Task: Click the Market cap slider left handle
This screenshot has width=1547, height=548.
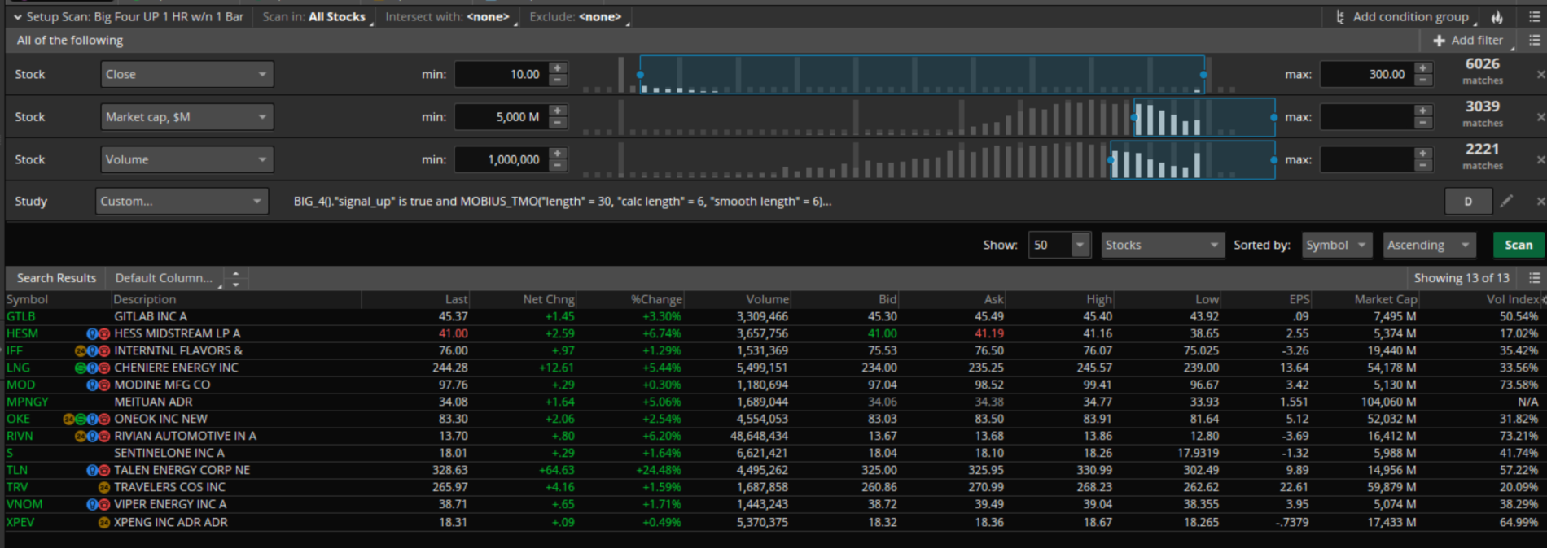Action: pos(1135,118)
